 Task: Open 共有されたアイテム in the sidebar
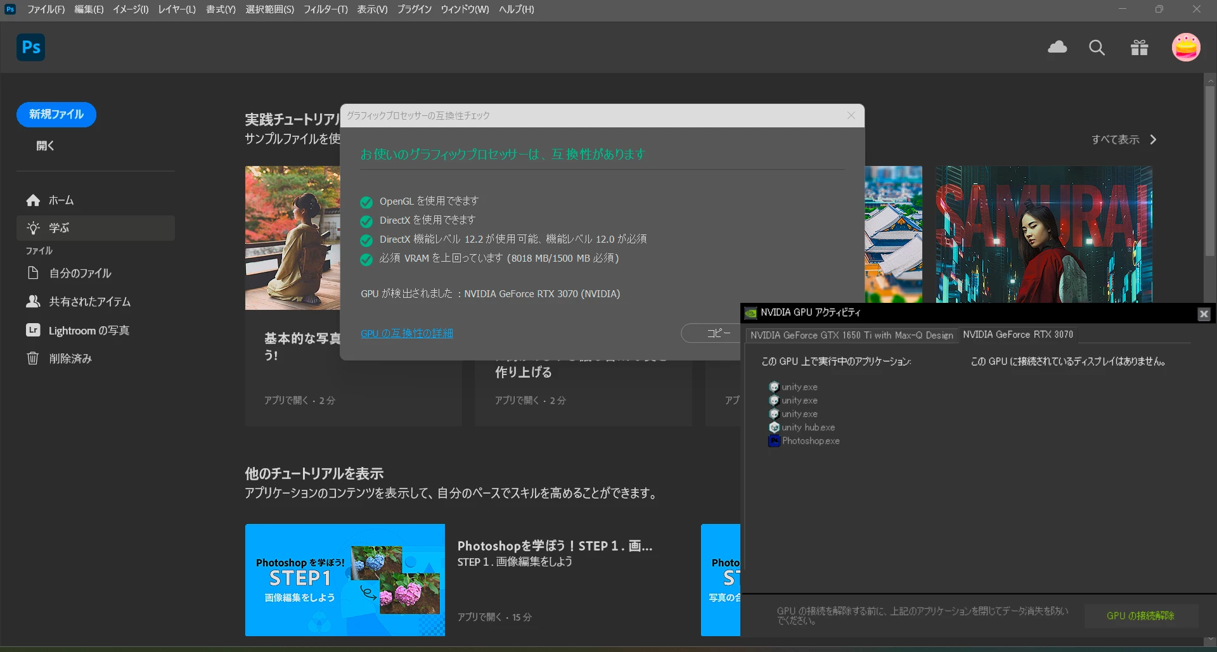(x=95, y=302)
